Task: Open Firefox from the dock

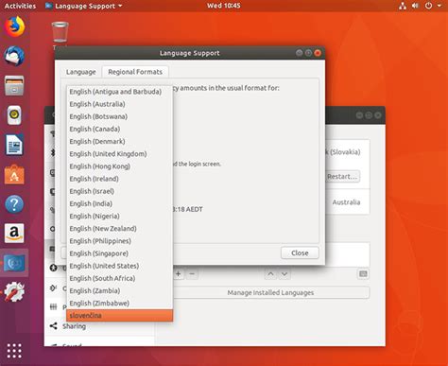Action: point(14,26)
